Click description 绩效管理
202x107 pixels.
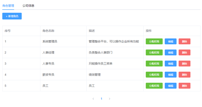pos(94,75)
